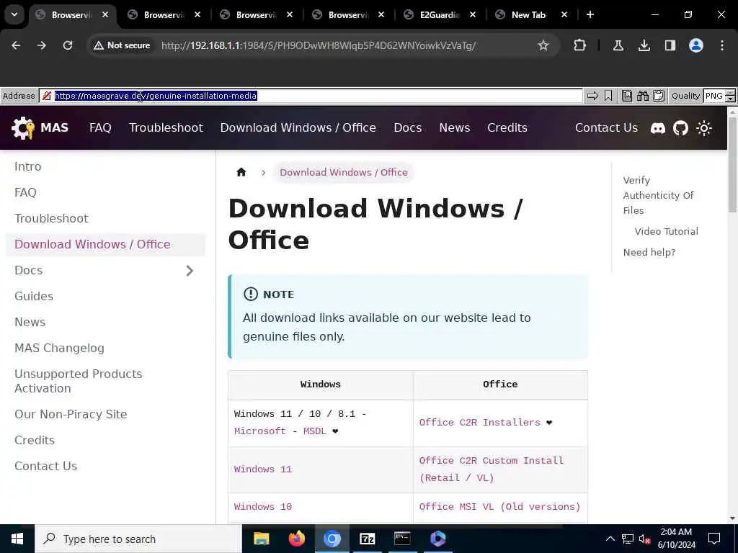Open the Office C2R Installers link

click(x=479, y=422)
